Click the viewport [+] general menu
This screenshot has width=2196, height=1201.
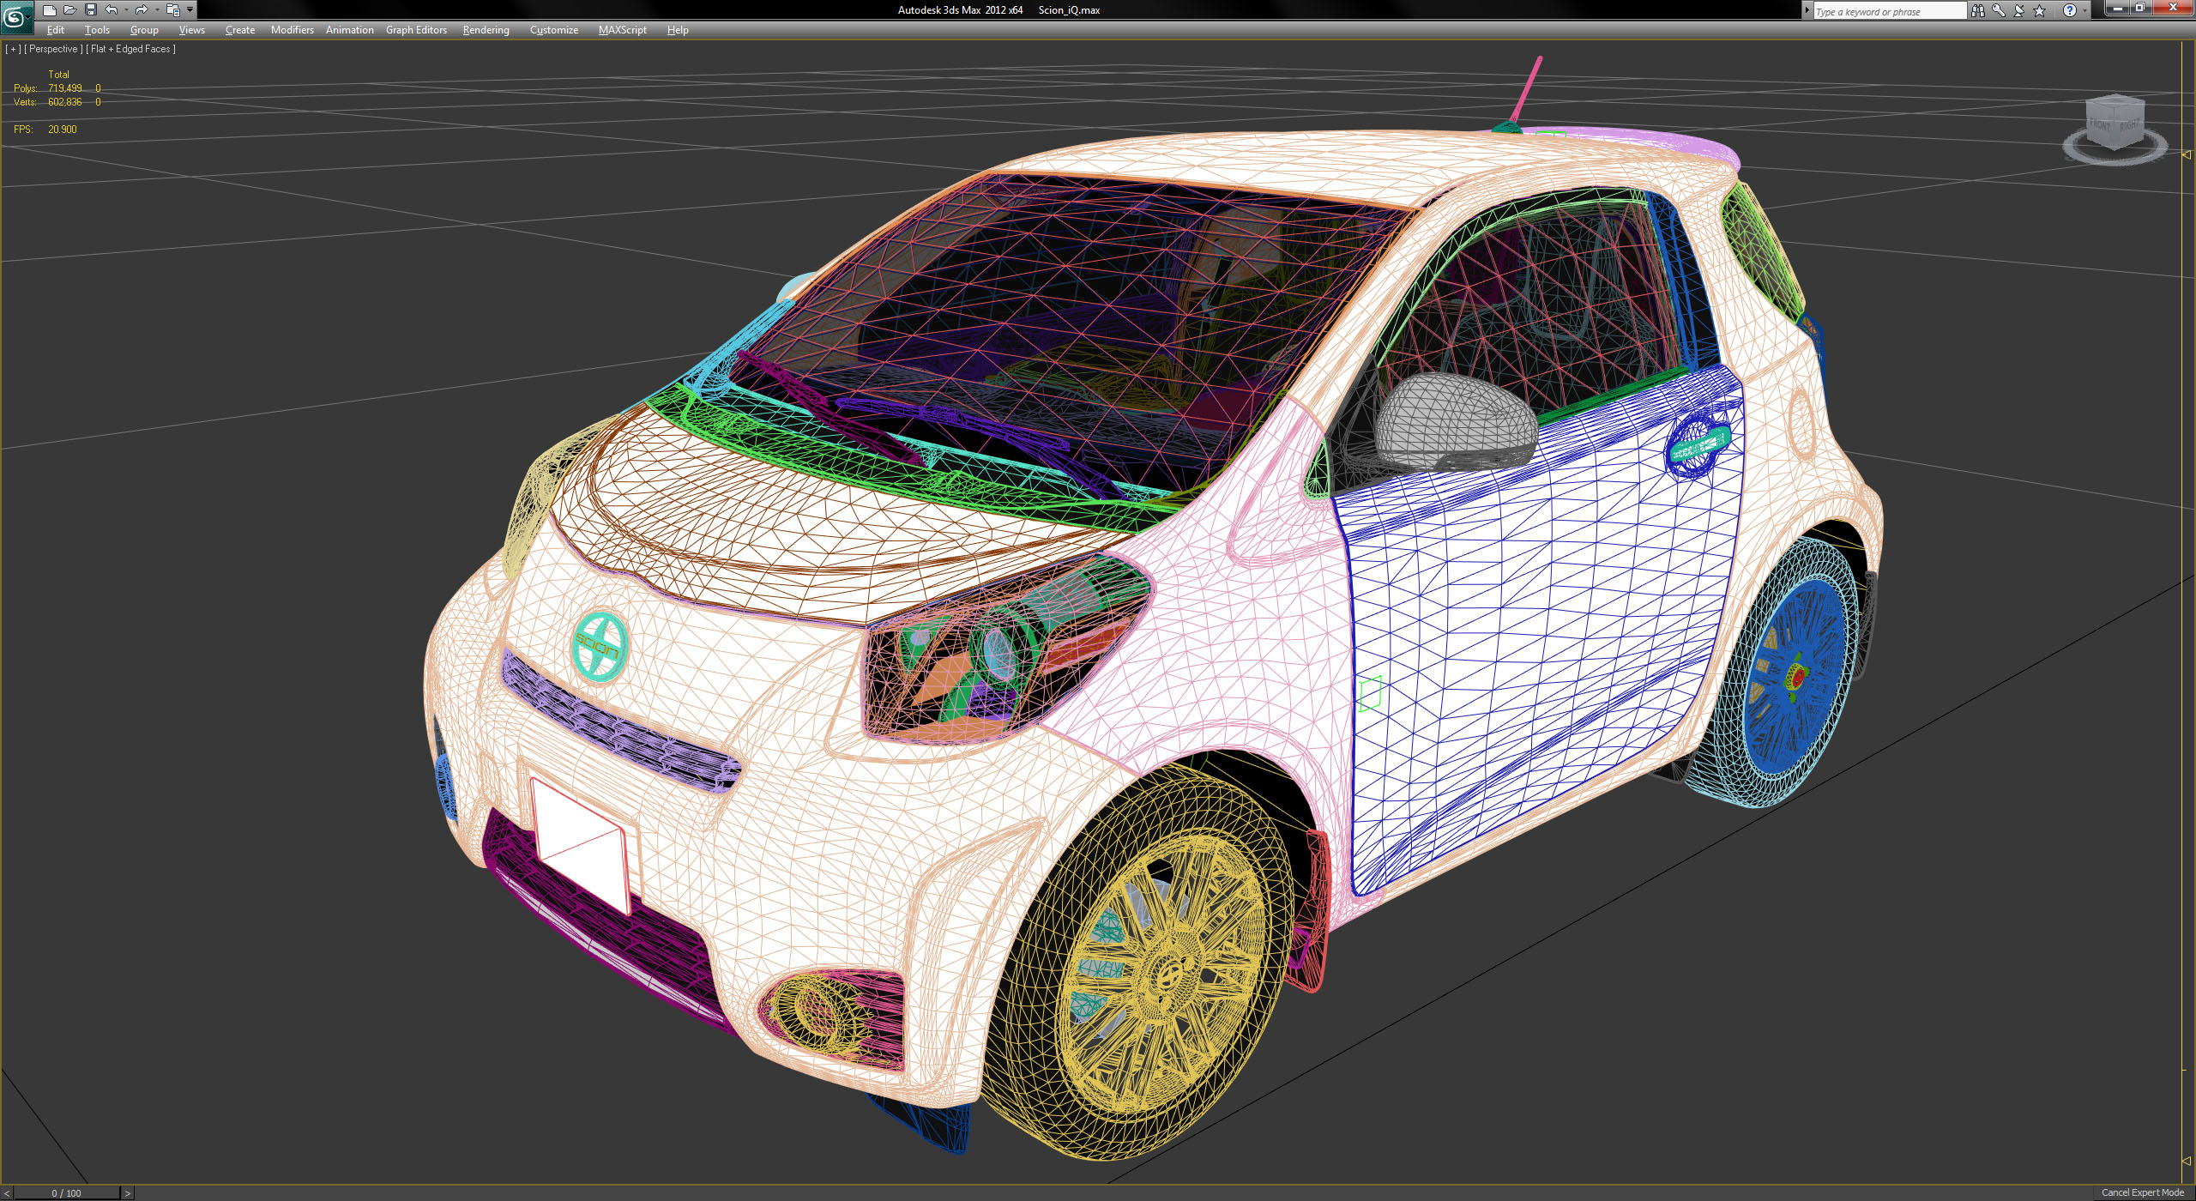14,49
